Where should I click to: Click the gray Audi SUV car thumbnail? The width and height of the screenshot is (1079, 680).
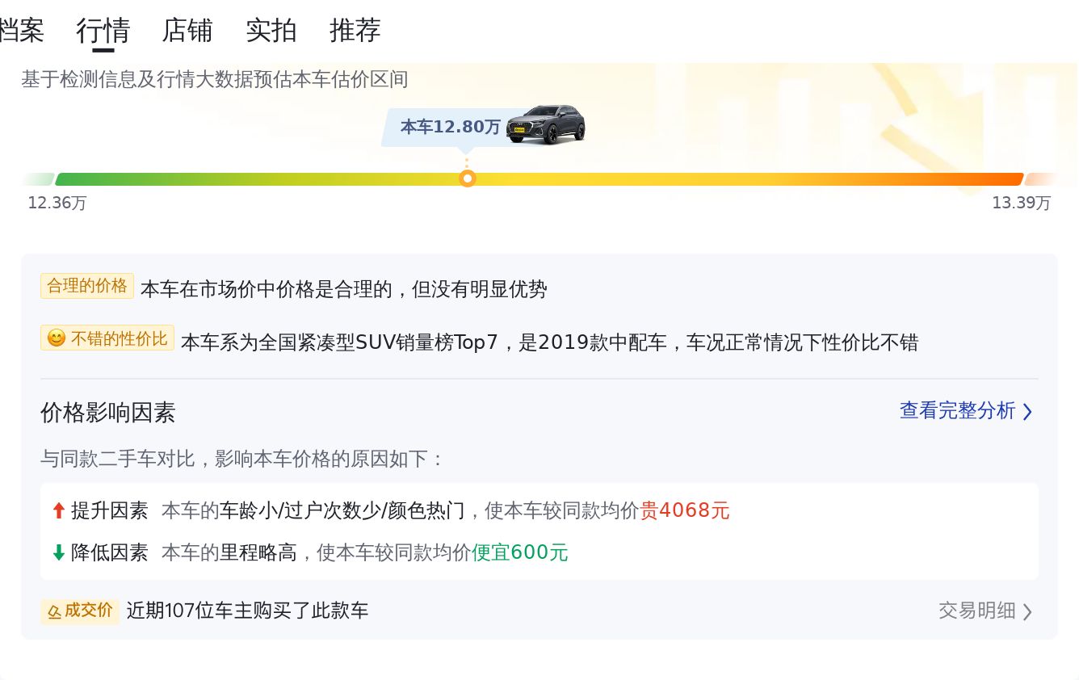pos(546,124)
